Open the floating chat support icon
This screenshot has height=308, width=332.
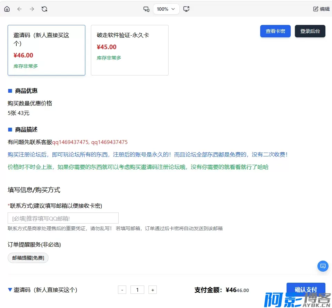[323, 266]
